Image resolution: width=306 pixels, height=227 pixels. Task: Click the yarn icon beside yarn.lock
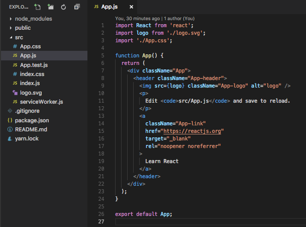pyautogui.click(x=10, y=138)
